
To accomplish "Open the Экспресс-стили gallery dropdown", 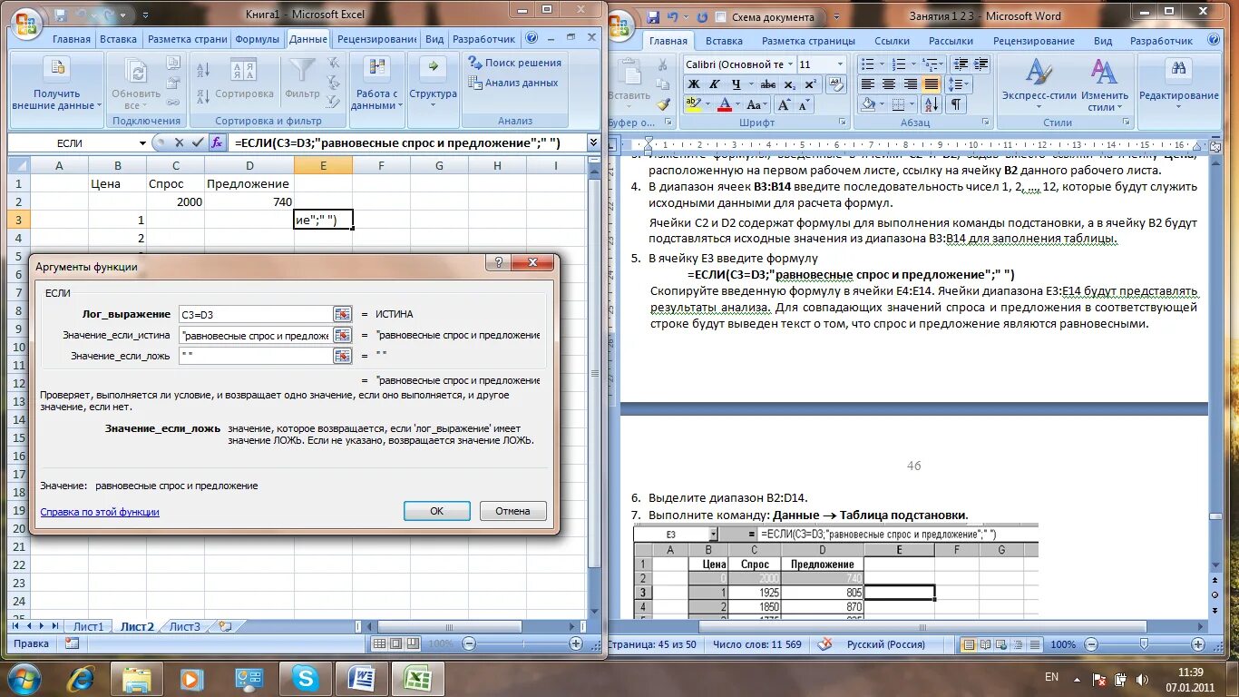I will tap(1039, 86).
